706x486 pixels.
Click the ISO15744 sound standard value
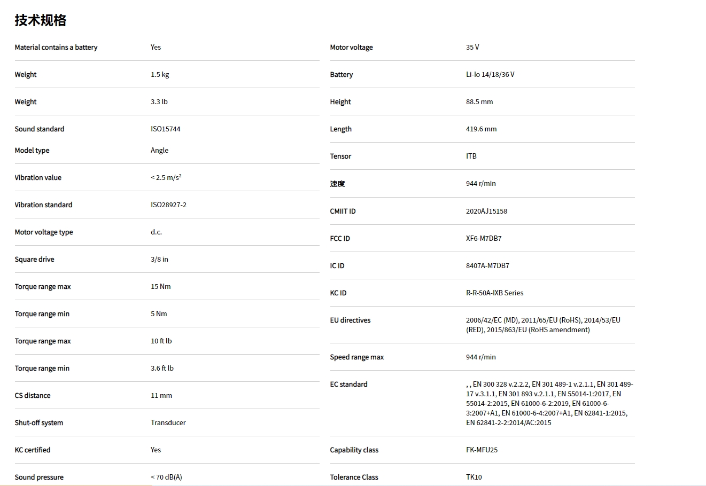[x=166, y=129]
